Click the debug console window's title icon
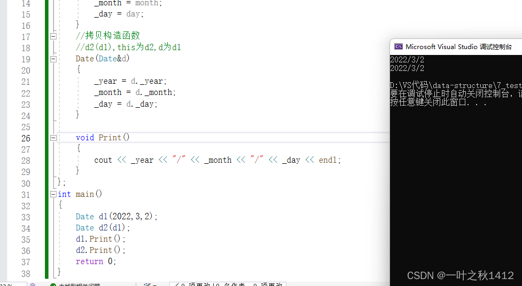Image resolution: width=522 pixels, height=286 pixels. click(x=398, y=46)
